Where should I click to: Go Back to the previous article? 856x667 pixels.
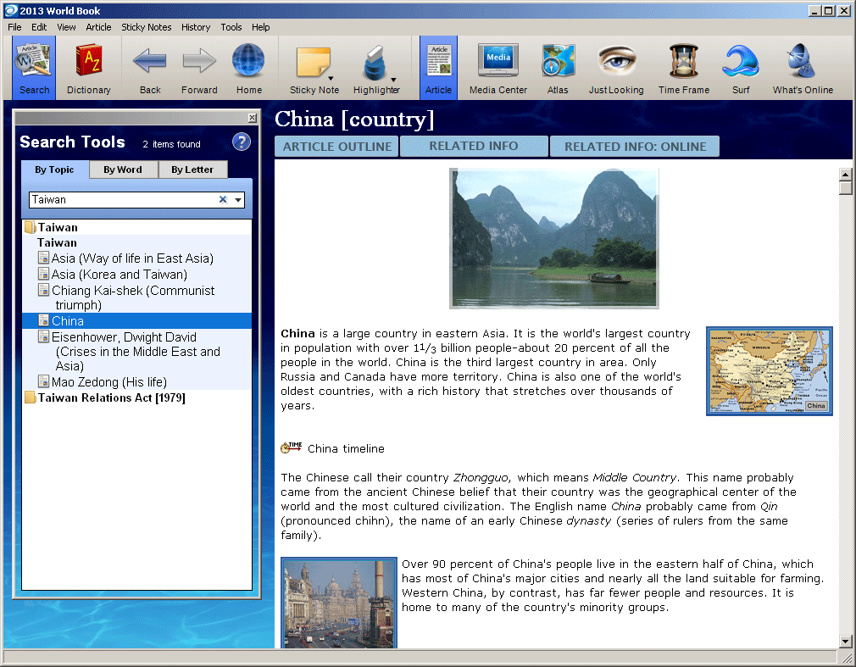pos(149,68)
